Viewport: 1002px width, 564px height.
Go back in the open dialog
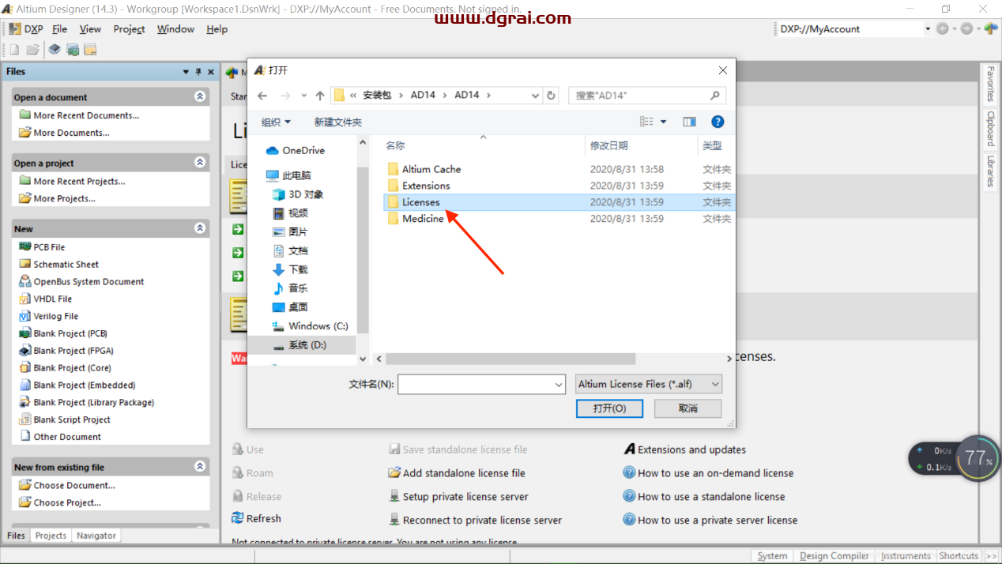tap(262, 96)
